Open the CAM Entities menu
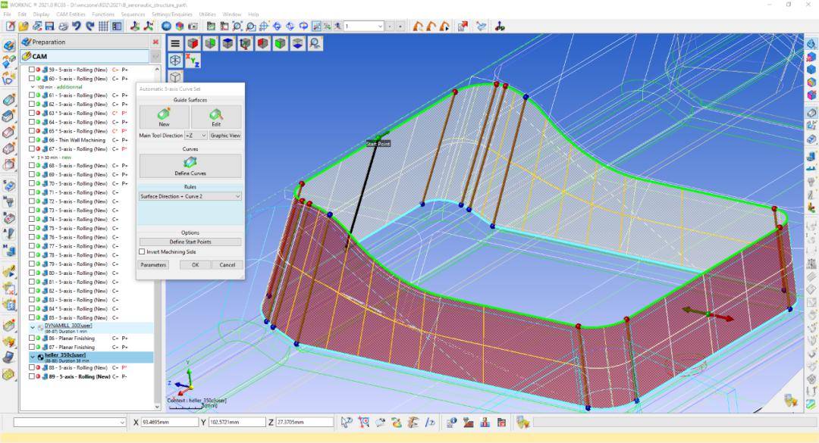 [x=71, y=14]
